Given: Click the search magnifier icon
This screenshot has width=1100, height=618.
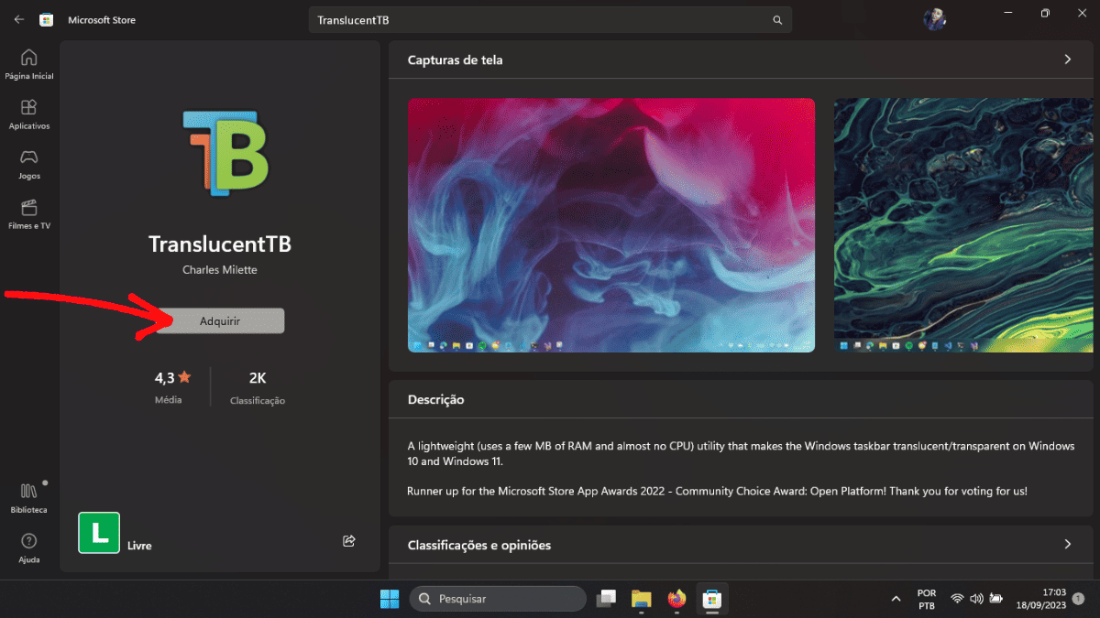Looking at the screenshot, I should [x=777, y=20].
